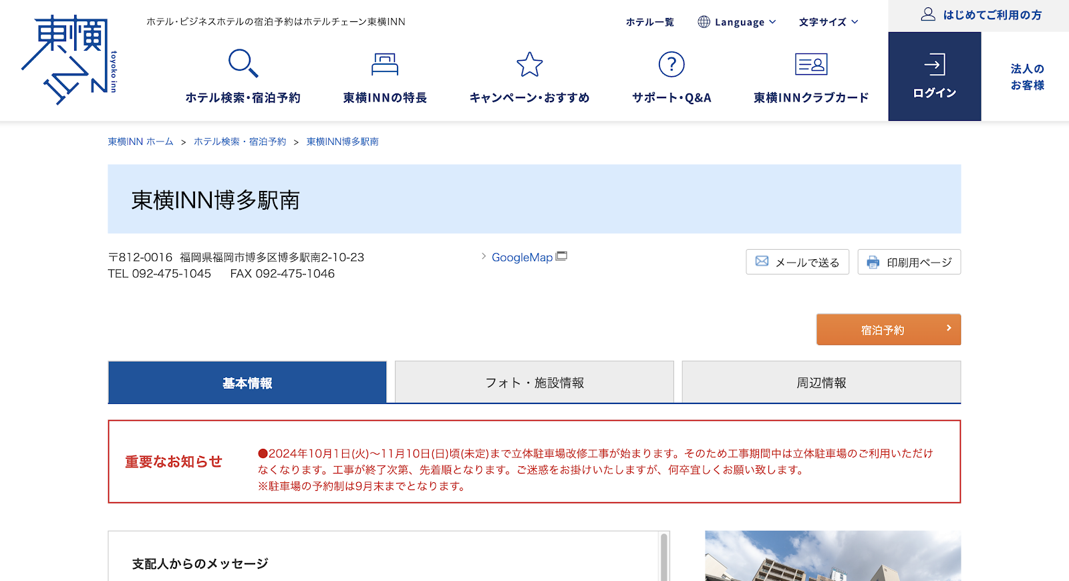Click the external window icon by GoogleMap
This screenshot has height=581, width=1069.
tap(561, 256)
